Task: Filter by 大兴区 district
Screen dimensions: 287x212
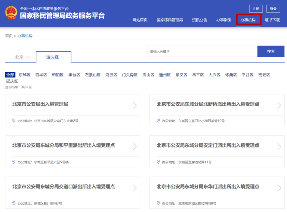Action: 214,75
